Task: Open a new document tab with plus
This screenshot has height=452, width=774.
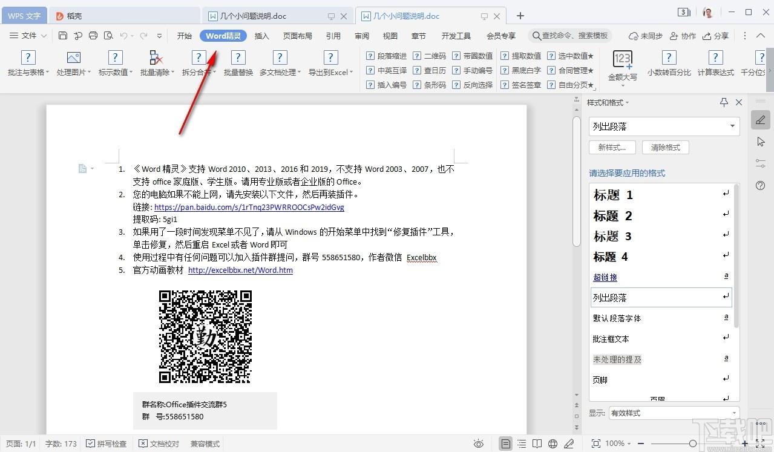Action: click(x=520, y=16)
